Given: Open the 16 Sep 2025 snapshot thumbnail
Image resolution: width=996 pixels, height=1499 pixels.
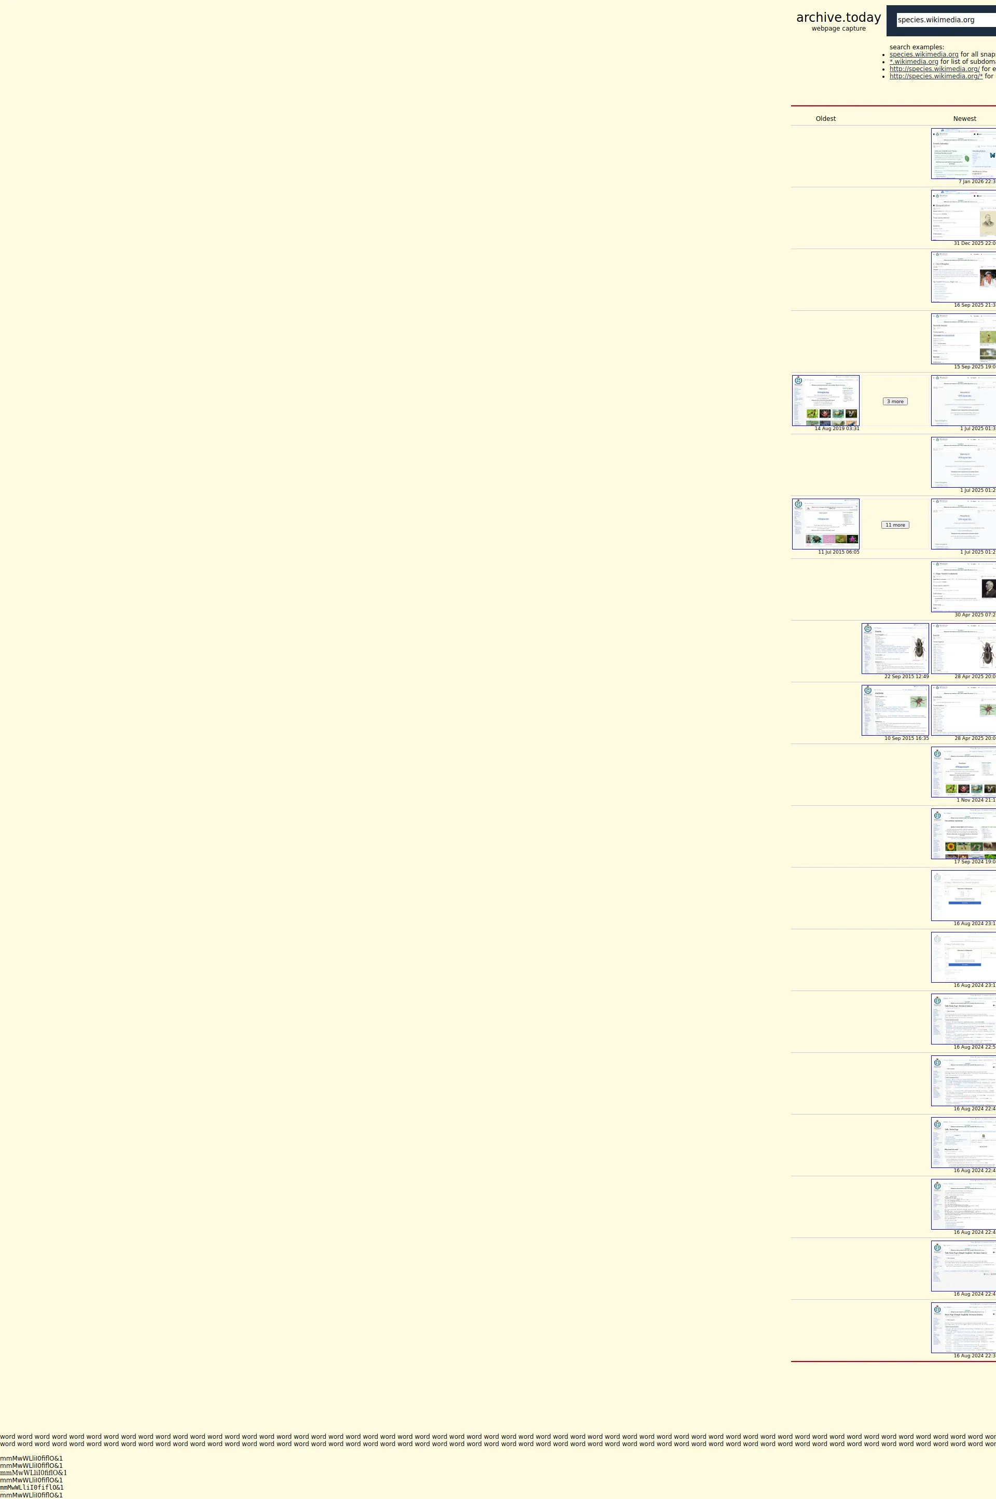Looking at the screenshot, I should 963,277.
